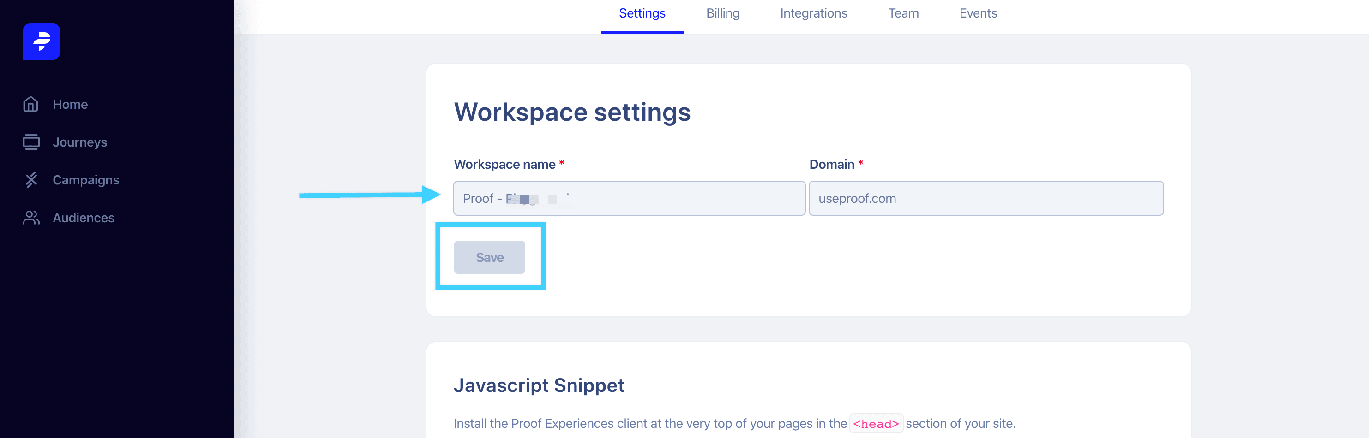
Task: Click the Domain label
Action: (832, 164)
